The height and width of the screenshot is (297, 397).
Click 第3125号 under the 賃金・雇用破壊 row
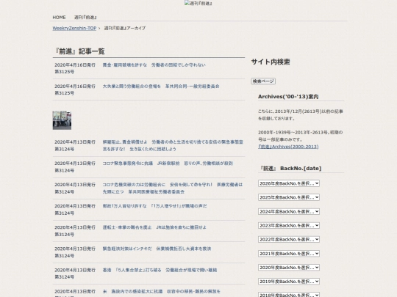64,72
